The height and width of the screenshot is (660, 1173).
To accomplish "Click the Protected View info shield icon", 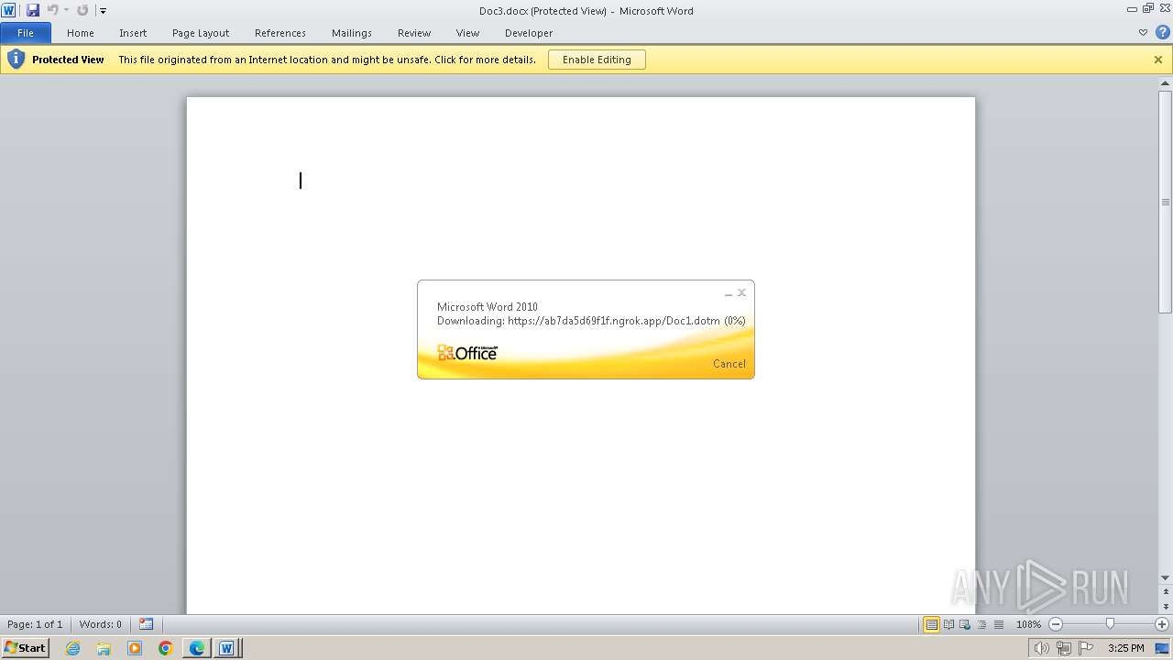I will (16, 60).
